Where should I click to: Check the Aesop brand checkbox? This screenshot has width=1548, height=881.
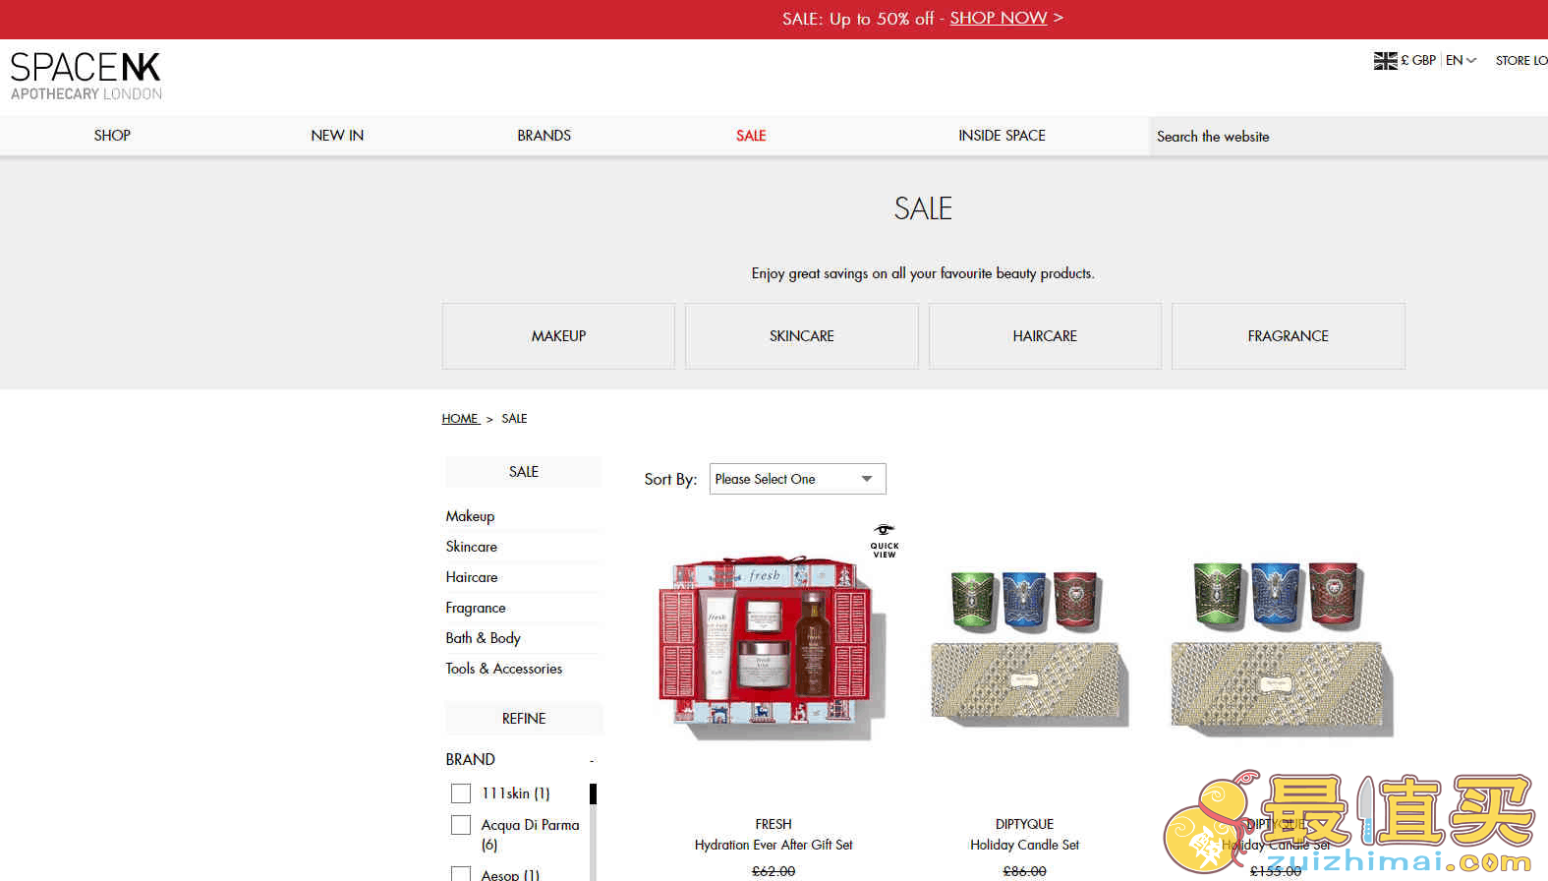tap(461, 874)
